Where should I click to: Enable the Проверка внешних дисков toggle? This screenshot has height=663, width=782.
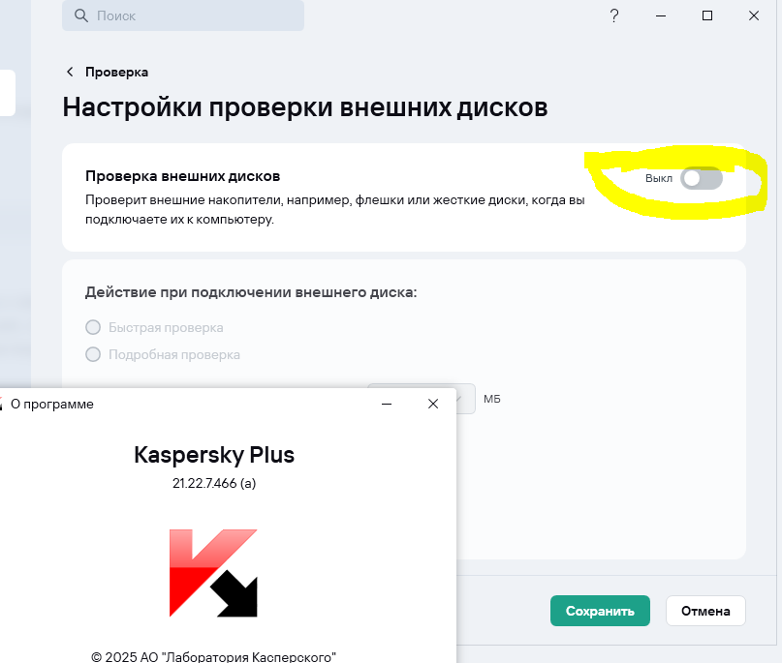tap(700, 179)
